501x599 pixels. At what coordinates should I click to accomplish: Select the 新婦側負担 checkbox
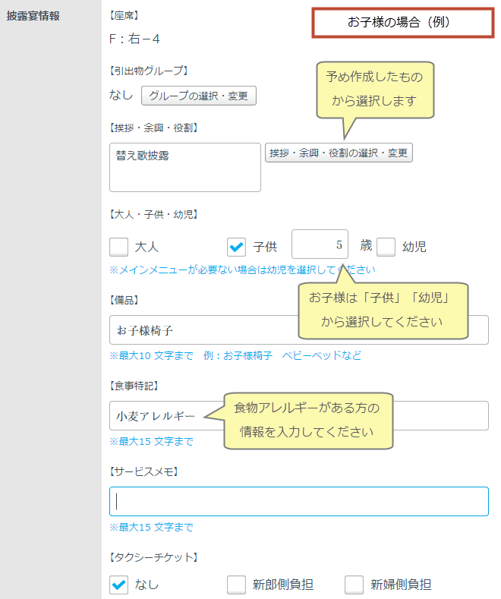click(x=354, y=585)
